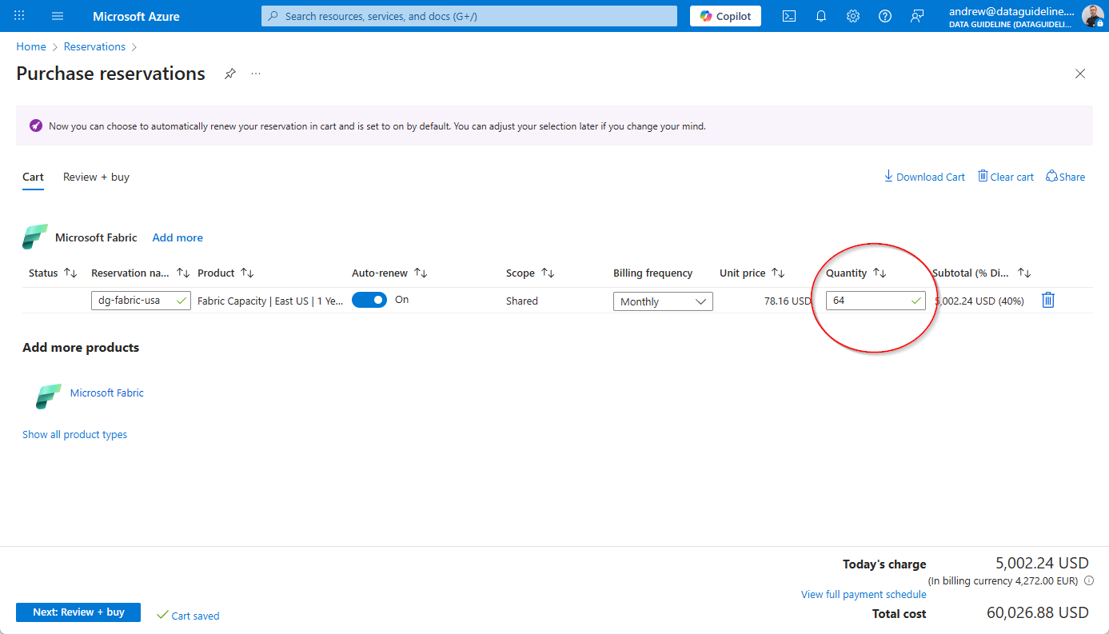Switch to the Review + buy tab
Viewport: 1109px width, 634px height.
96,177
